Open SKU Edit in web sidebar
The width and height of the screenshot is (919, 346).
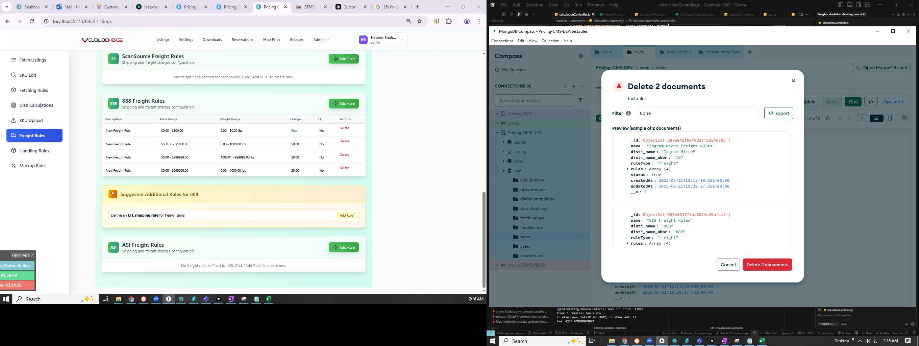[x=34, y=75]
